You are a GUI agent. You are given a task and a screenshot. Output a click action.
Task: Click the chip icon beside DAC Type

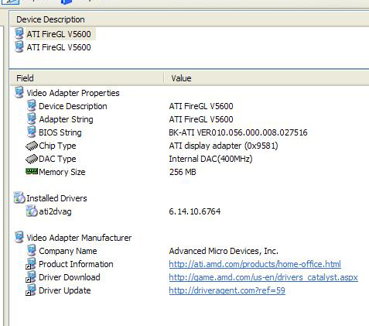coord(32,159)
